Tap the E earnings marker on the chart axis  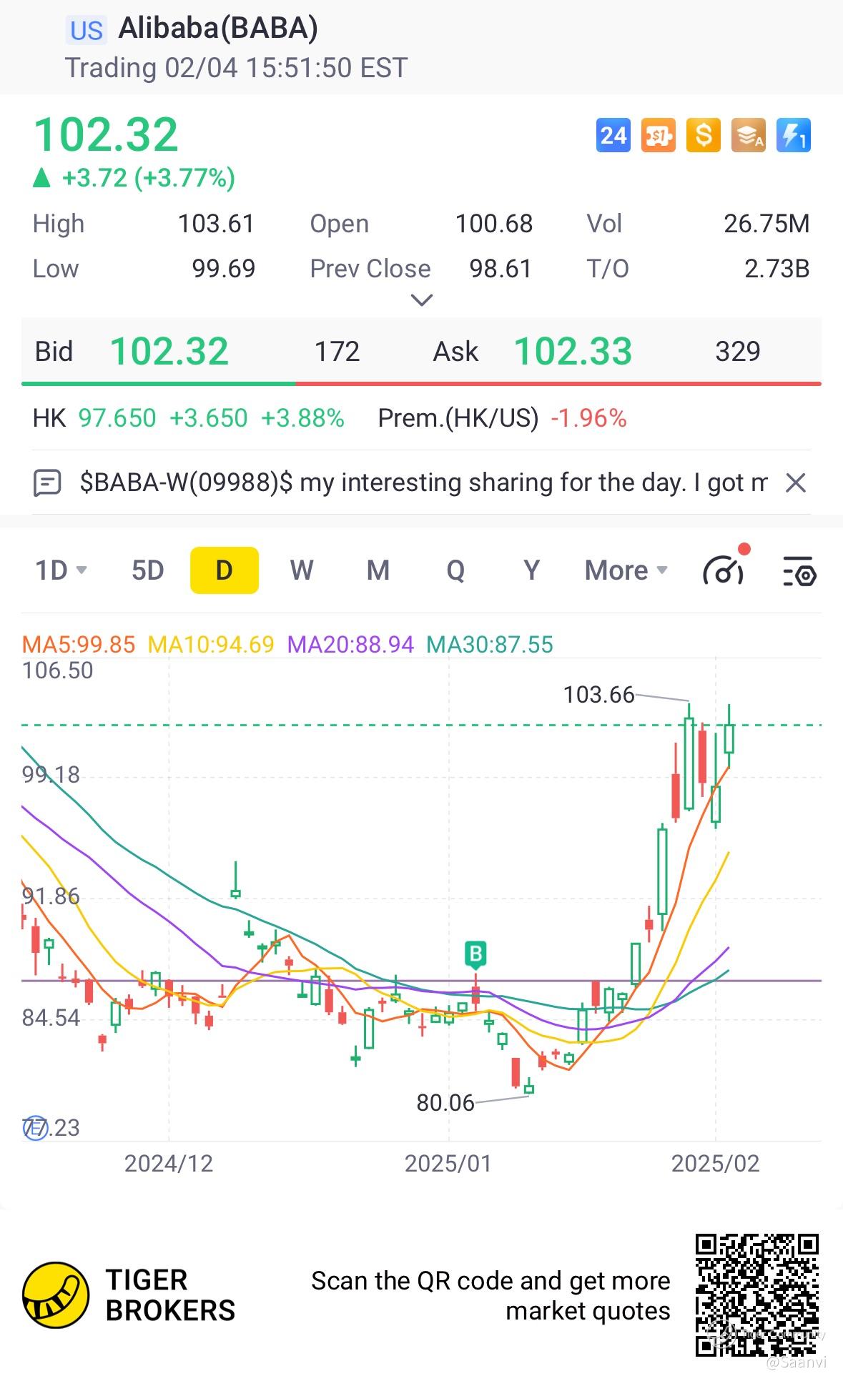click(35, 1129)
